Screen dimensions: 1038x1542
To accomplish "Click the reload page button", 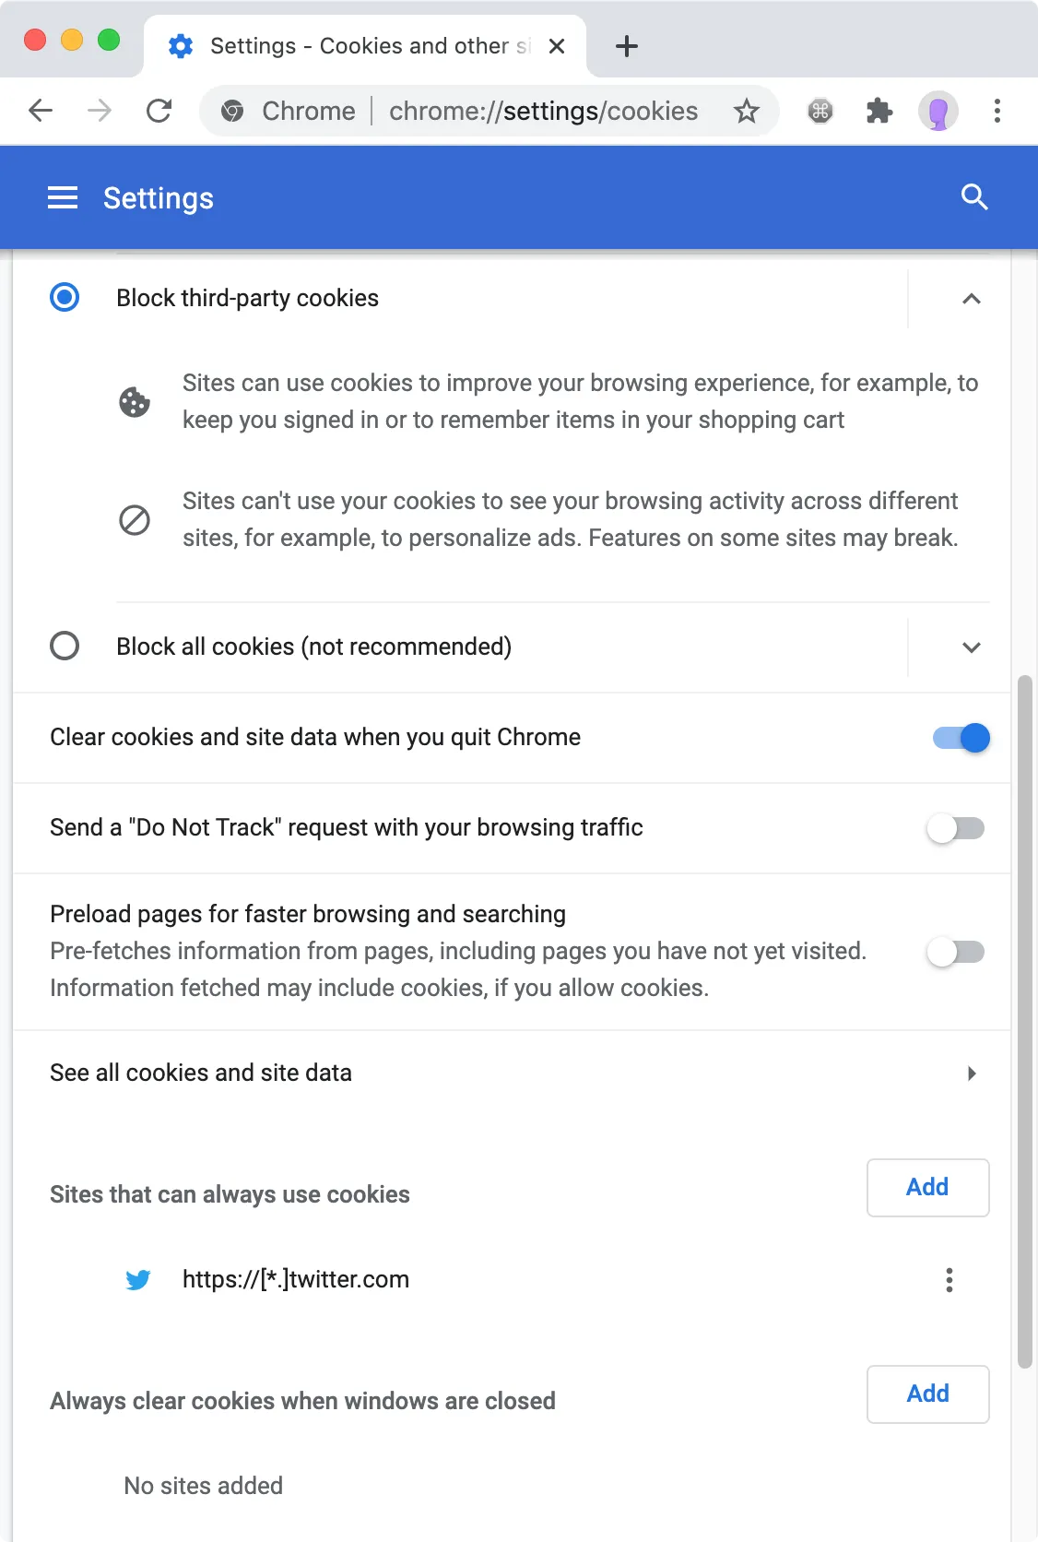I will click(159, 112).
